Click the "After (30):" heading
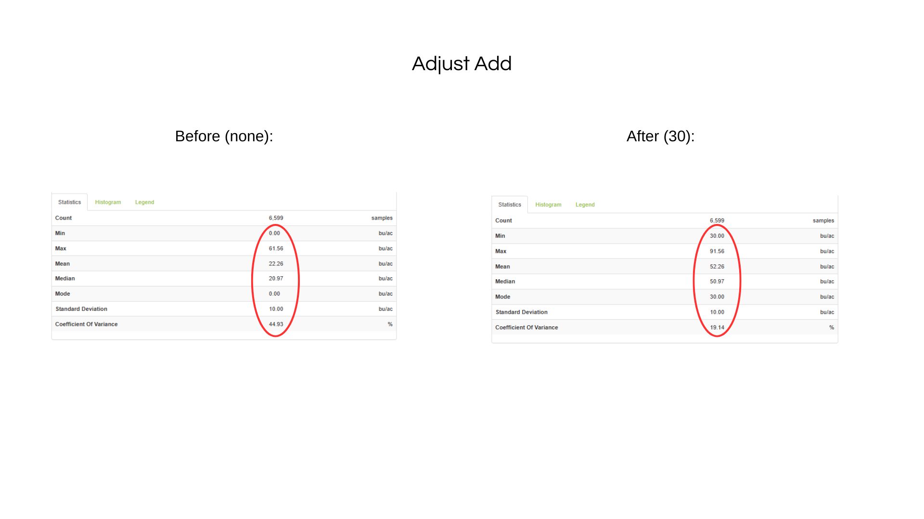The image size is (924, 519). [x=660, y=136]
